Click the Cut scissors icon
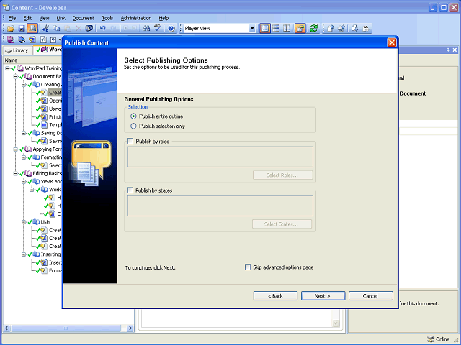The image size is (461, 345). click(45, 29)
